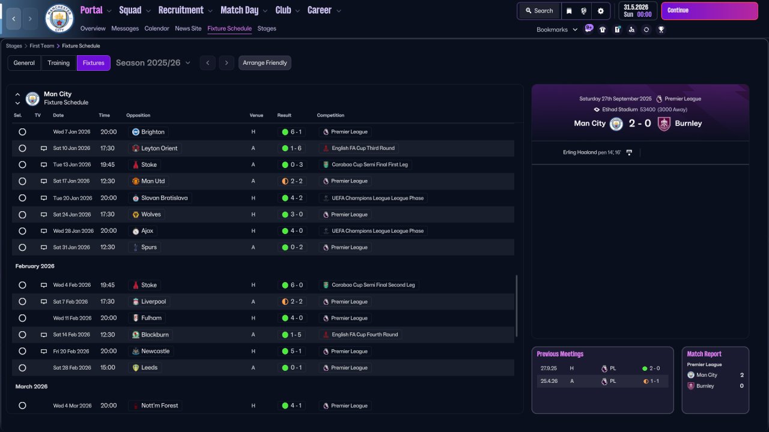Open the 25.4.26 previous meeting row
Viewport: 769px width, 432px height.
[603, 381]
